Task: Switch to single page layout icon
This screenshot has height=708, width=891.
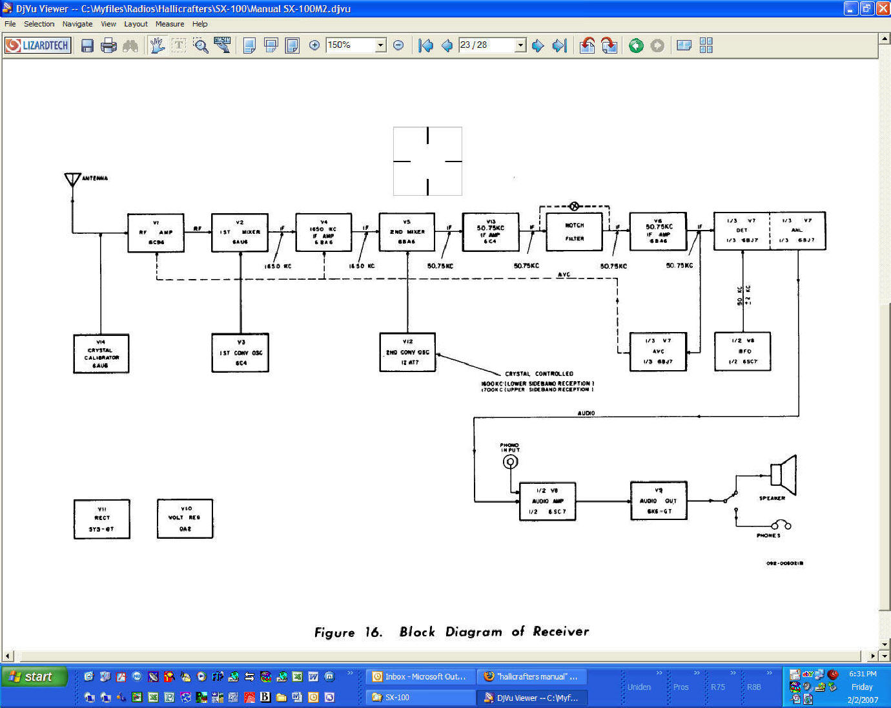Action: pos(249,45)
